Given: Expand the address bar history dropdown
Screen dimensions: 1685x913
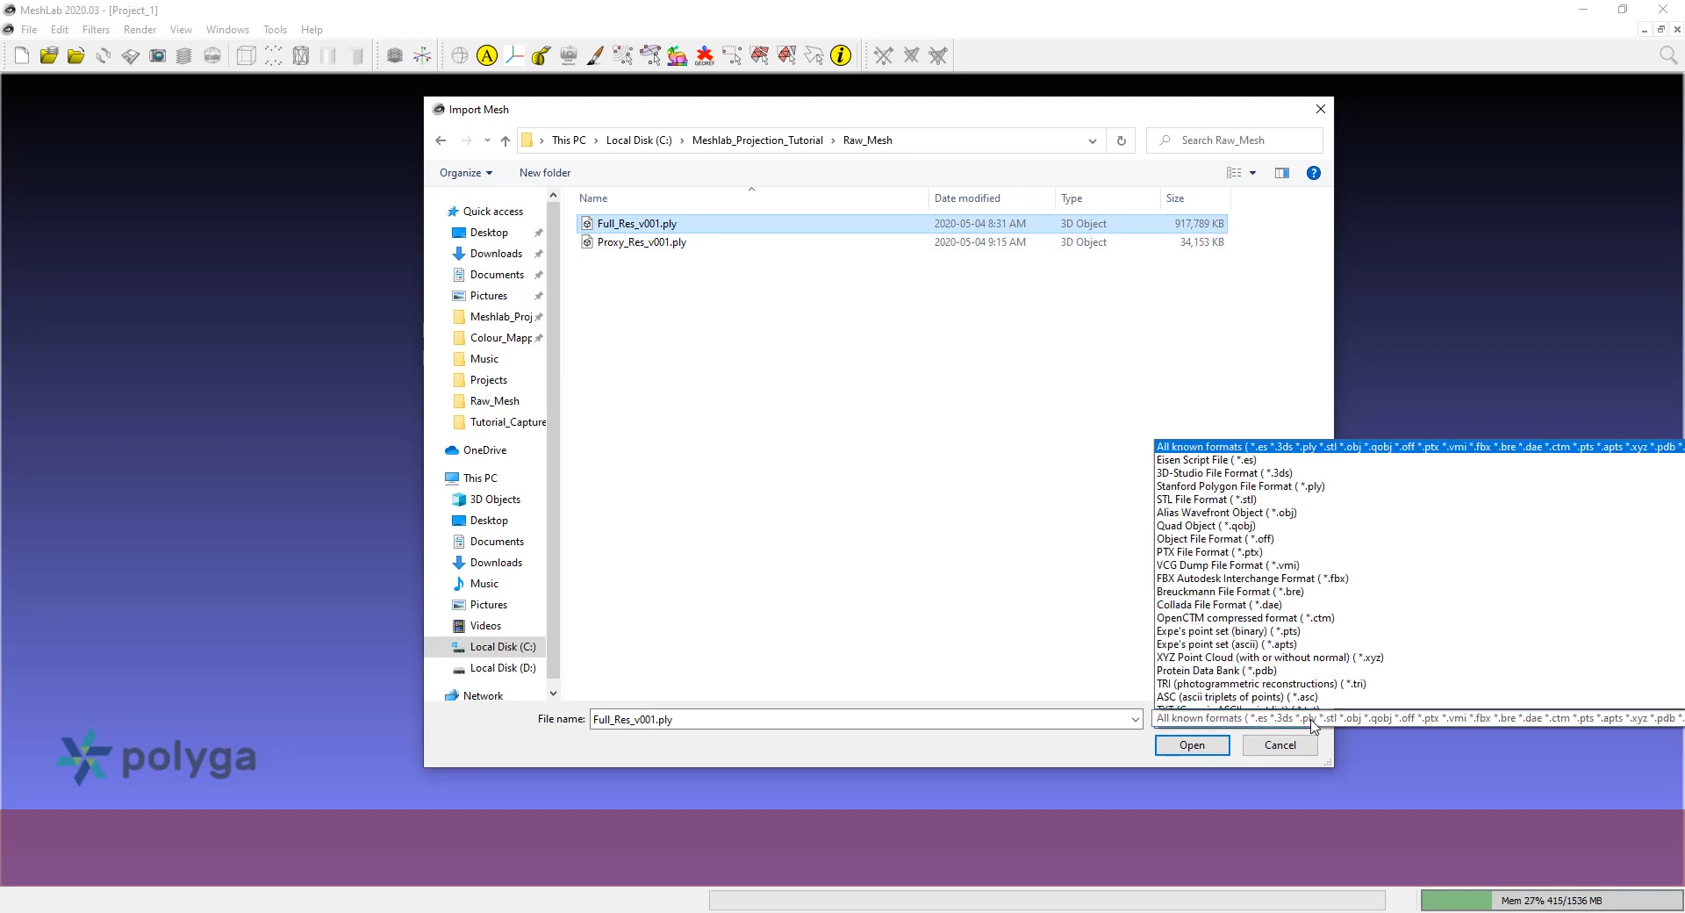Looking at the screenshot, I should coord(1093,140).
